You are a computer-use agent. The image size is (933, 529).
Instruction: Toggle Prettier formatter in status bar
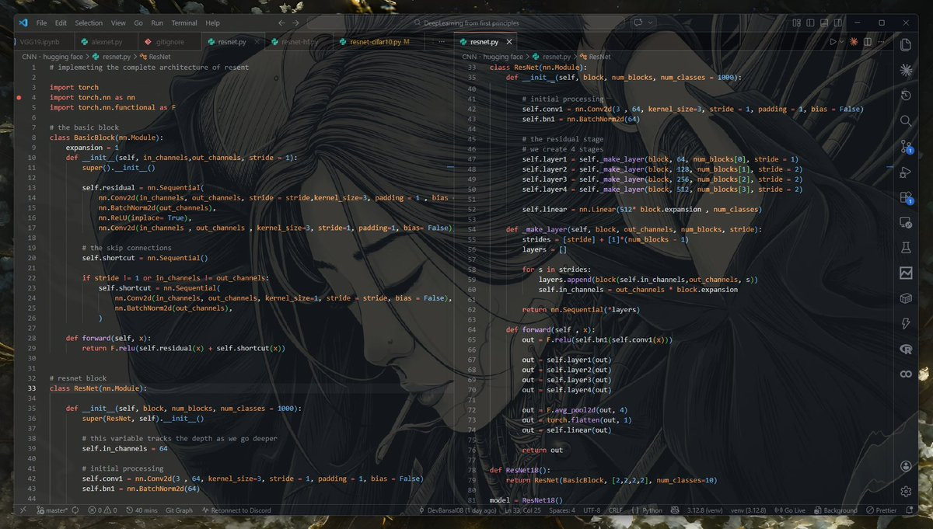click(882, 510)
